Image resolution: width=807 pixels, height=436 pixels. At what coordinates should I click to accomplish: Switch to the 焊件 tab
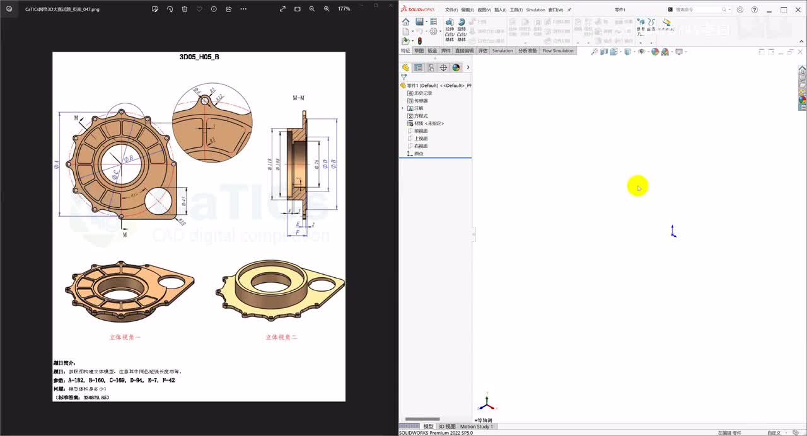point(446,50)
